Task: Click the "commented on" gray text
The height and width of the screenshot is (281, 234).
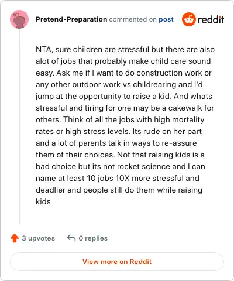Action: (x=133, y=19)
